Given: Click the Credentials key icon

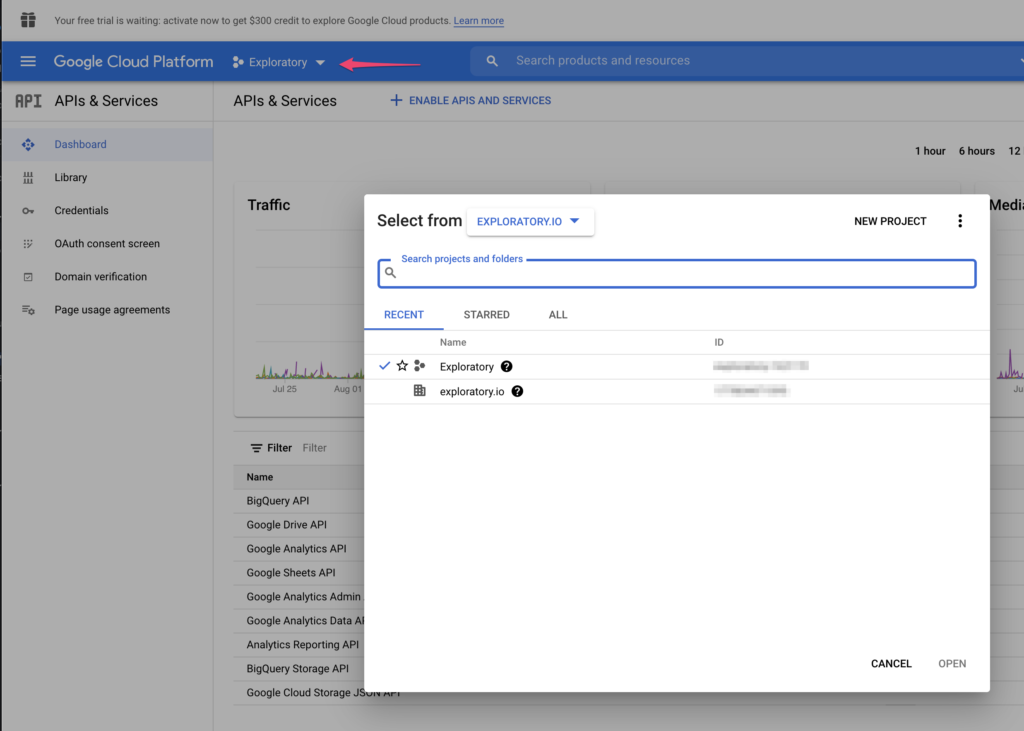Looking at the screenshot, I should point(28,210).
